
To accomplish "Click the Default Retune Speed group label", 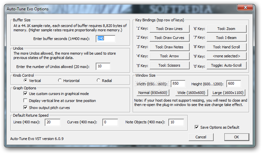I will [31, 115].
